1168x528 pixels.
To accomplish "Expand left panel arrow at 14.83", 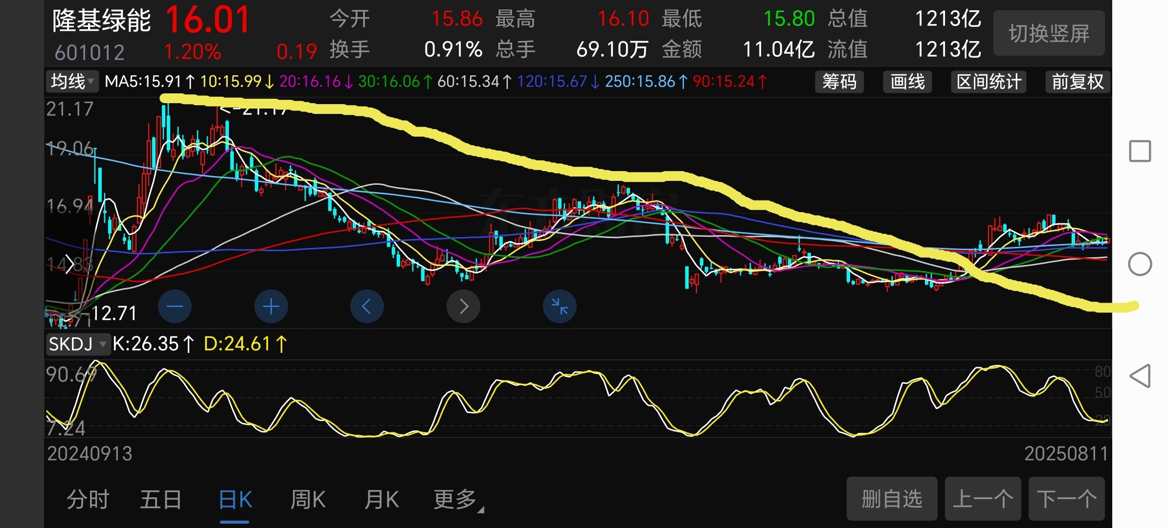I will tap(69, 264).
